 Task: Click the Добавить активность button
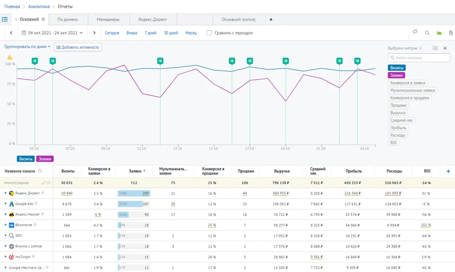(78, 47)
